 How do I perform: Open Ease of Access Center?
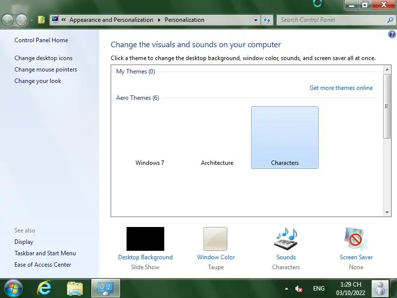pyautogui.click(x=43, y=265)
